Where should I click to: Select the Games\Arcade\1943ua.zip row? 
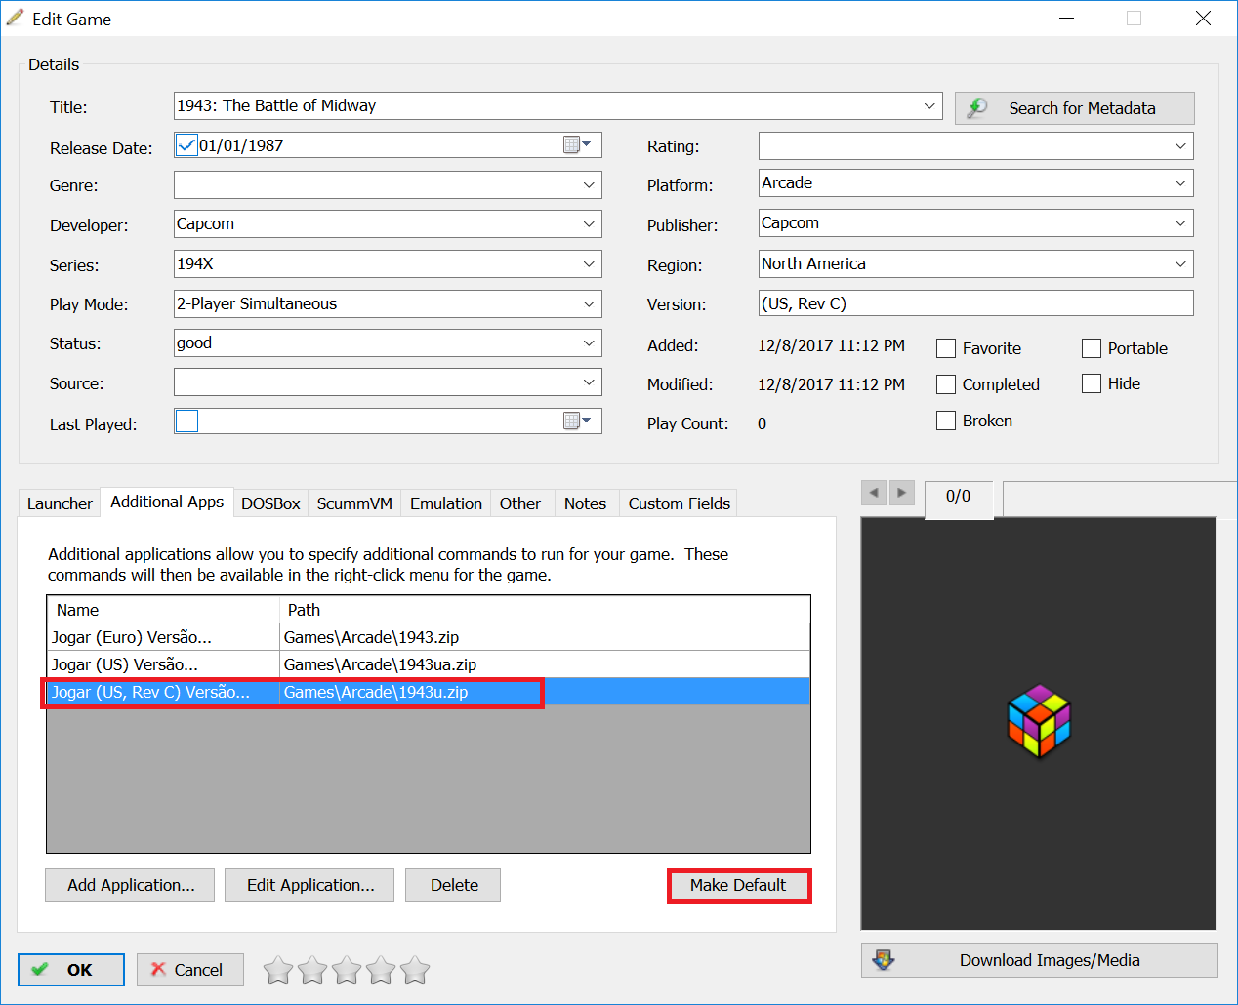pos(429,664)
